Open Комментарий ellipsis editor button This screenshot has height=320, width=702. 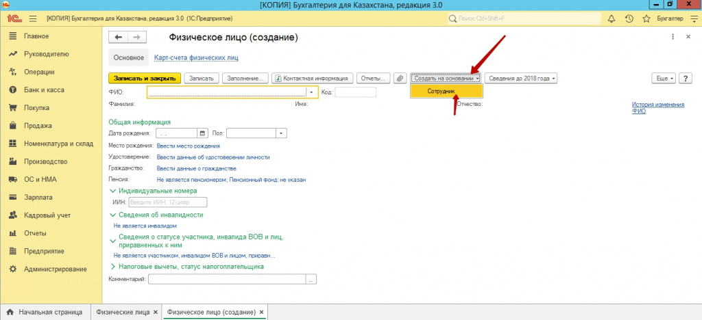click(312, 279)
